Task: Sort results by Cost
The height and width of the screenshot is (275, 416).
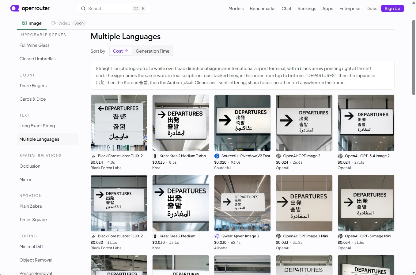Action: 121,51
